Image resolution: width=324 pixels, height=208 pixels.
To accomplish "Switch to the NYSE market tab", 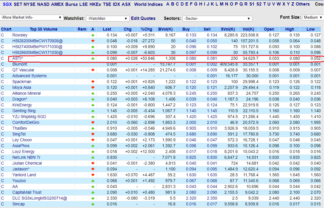I will [x=24, y=4].
